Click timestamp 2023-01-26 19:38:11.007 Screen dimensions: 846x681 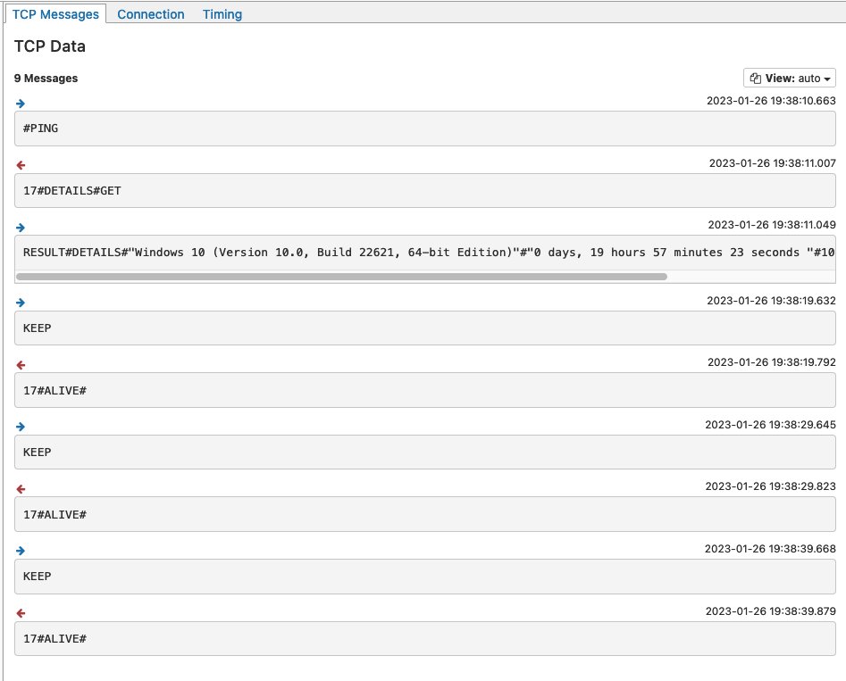click(x=772, y=162)
